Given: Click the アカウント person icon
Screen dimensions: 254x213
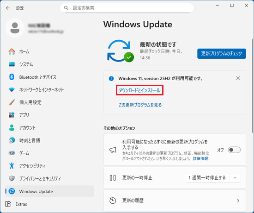Looking at the screenshot, I should click(12, 128).
